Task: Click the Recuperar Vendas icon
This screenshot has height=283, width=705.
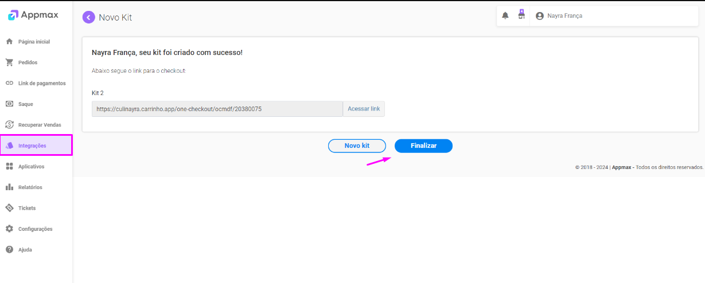Action: coord(9,125)
